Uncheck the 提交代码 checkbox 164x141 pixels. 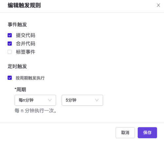coord(10,35)
